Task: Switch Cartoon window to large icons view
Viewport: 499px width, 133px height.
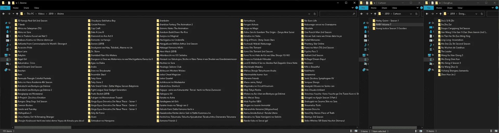Action: tap(421, 131)
